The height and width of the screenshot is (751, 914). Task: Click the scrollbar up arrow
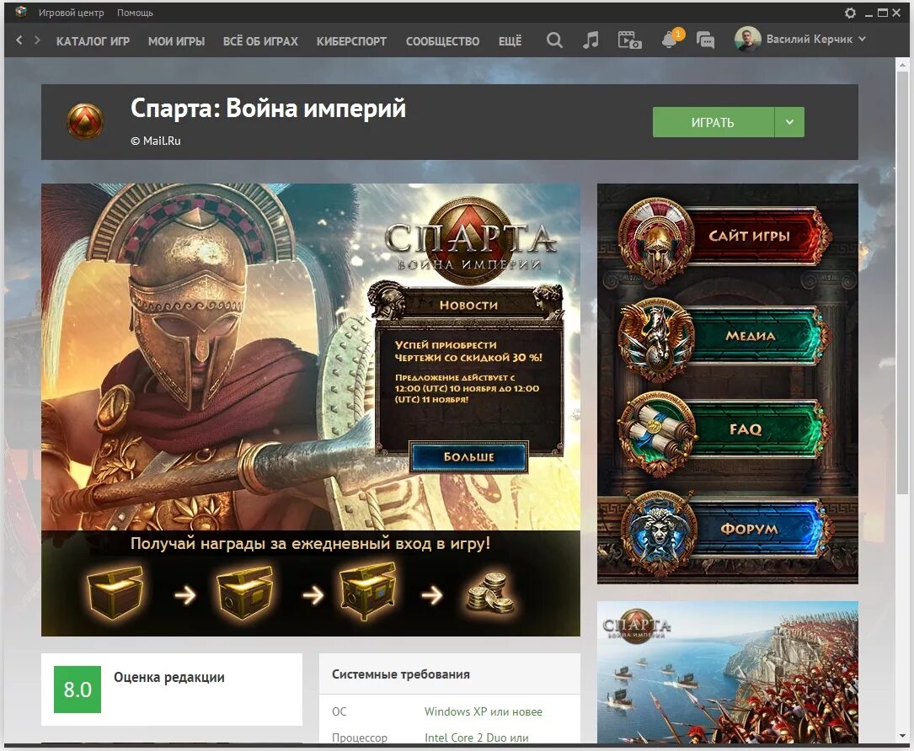coord(901,64)
